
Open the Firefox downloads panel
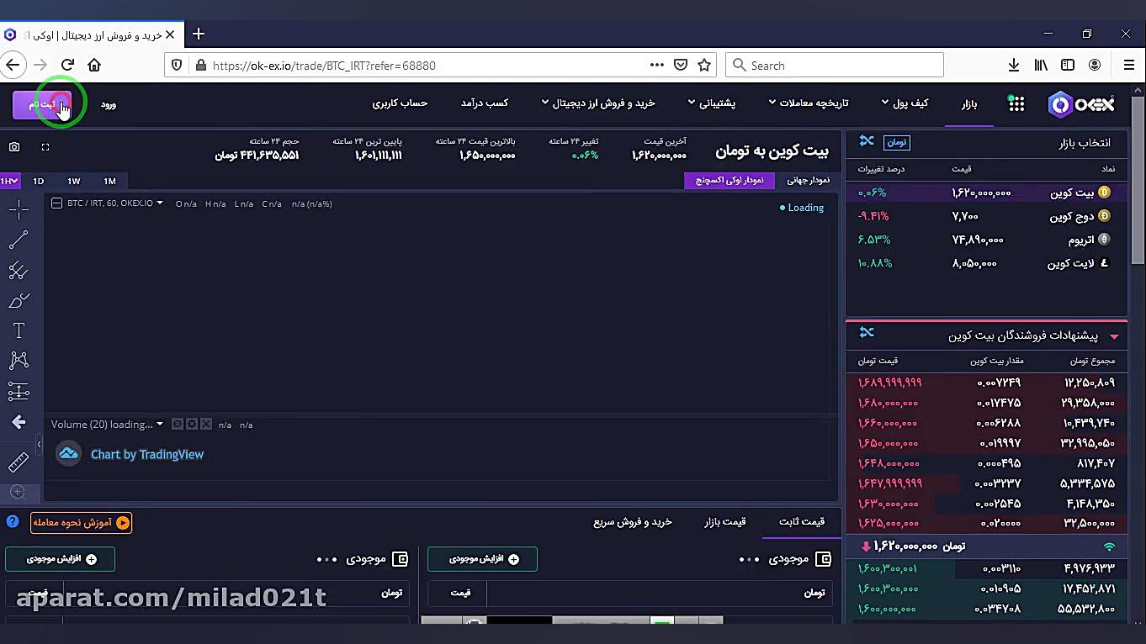(1014, 65)
